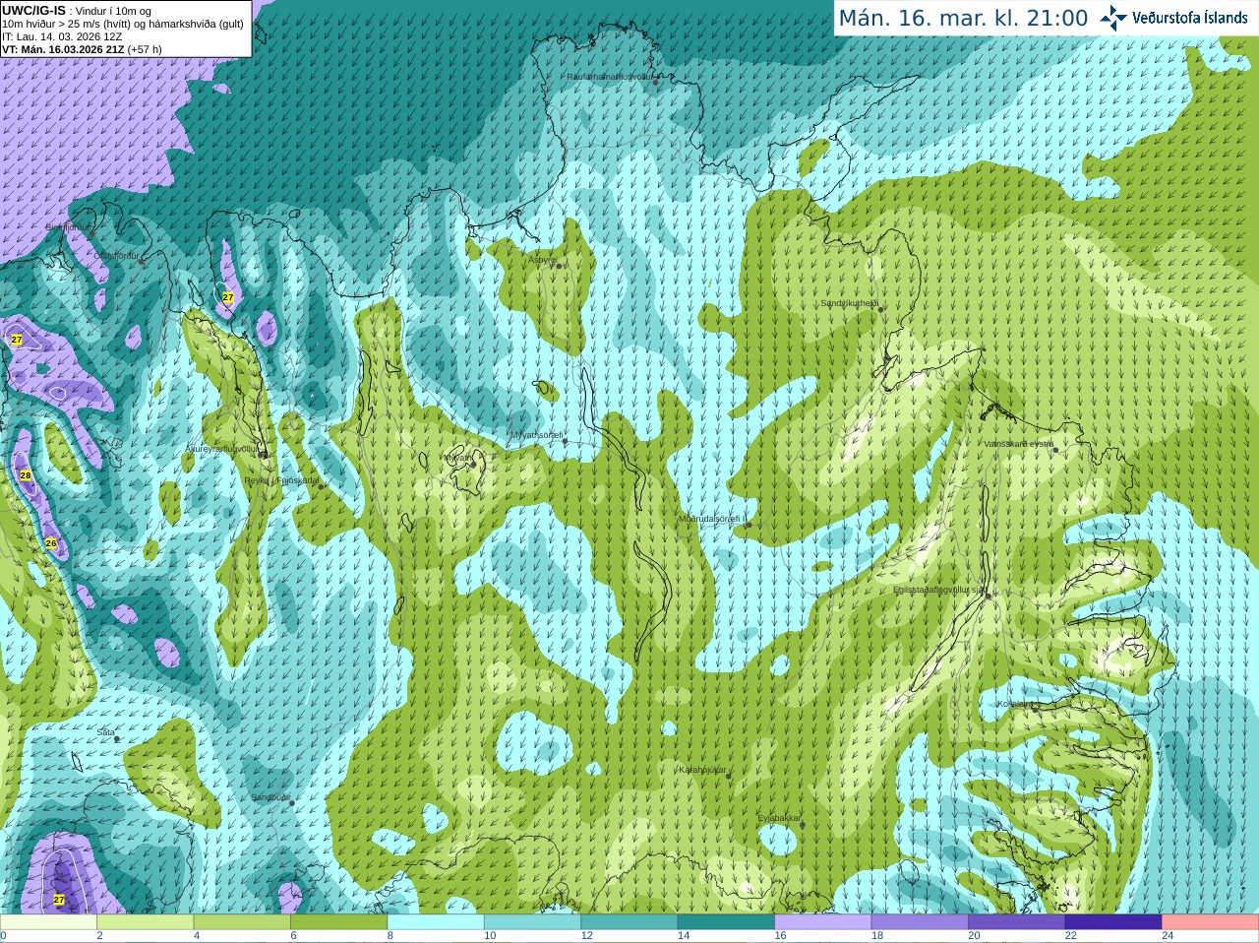
Task: Click the 0–2 m/s legend swatch
Action: [x=48, y=921]
